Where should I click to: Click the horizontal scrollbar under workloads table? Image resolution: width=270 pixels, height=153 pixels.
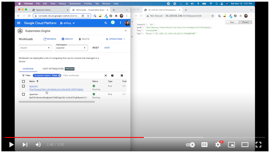tap(57, 102)
